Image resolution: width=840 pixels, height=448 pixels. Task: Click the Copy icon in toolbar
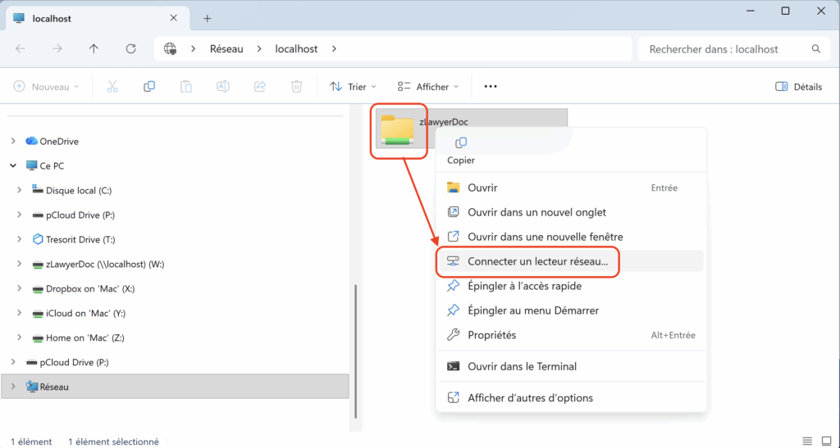pyautogui.click(x=149, y=86)
